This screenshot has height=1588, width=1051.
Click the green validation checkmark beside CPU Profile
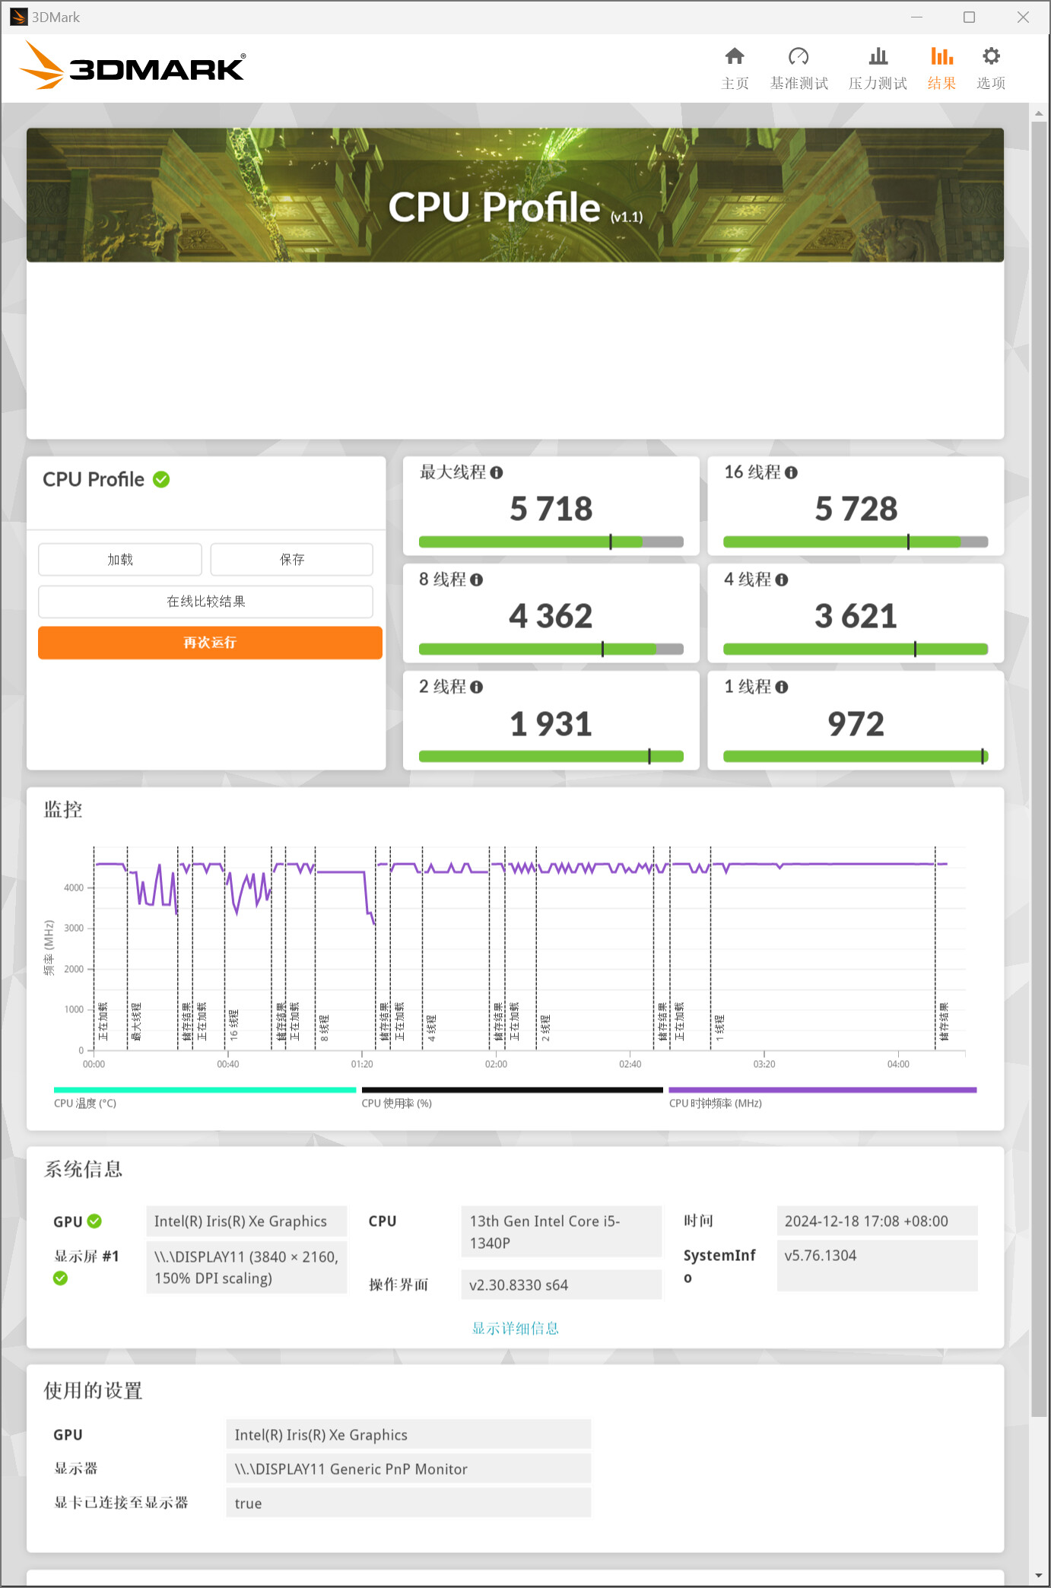161,480
